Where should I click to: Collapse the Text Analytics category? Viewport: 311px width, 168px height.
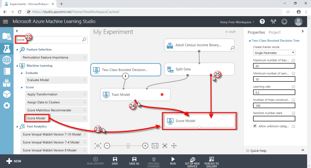click(17, 127)
